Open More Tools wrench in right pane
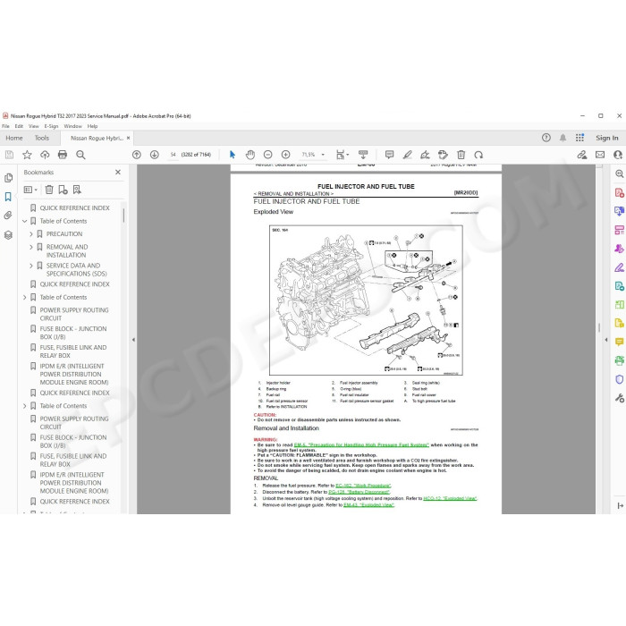 click(619, 398)
